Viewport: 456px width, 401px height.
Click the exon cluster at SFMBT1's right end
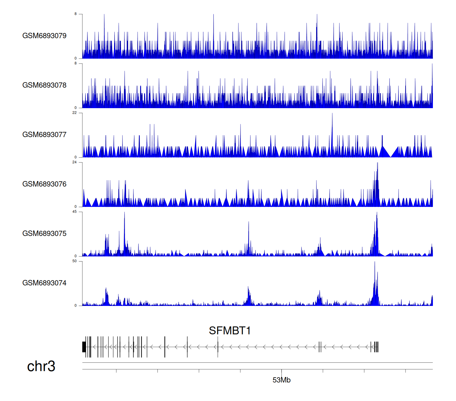coord(376,347)
